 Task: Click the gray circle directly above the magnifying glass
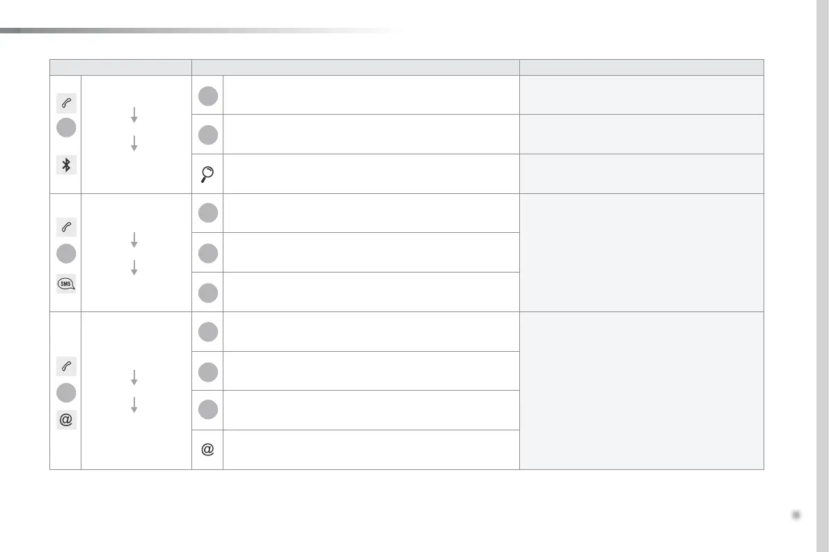tap(207, 134)
